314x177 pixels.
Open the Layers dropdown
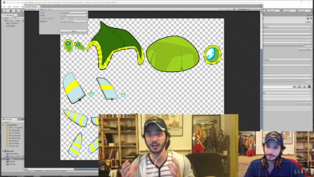[x=289, y=11]
